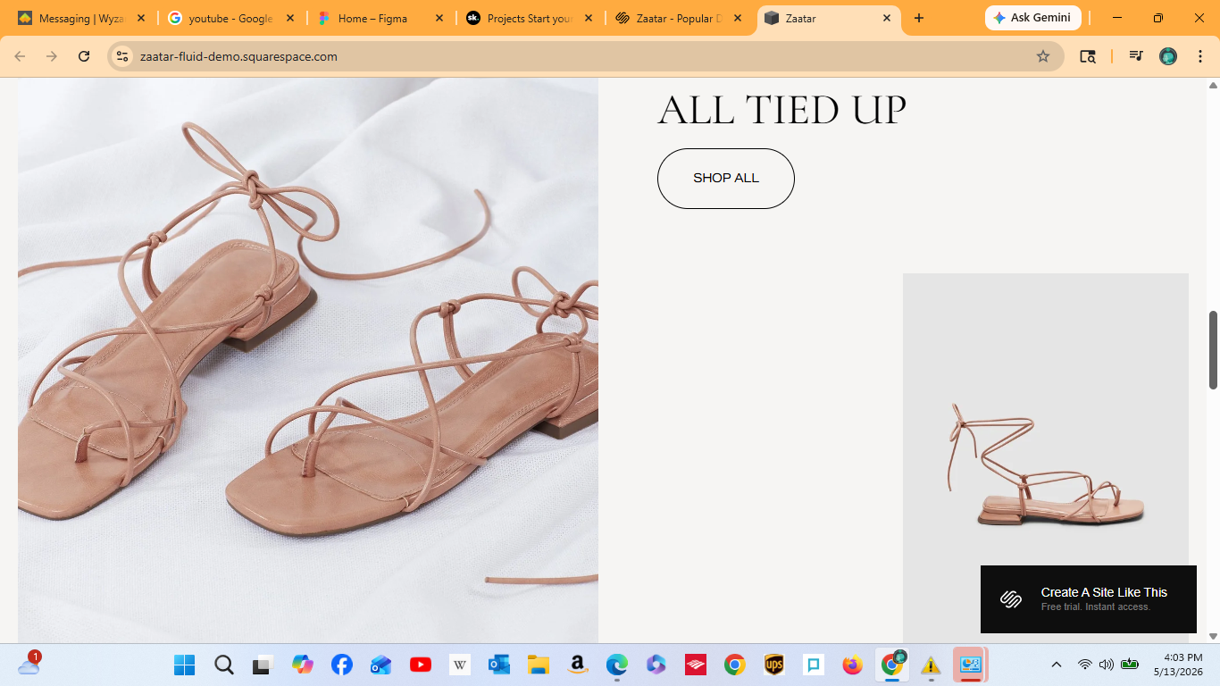
Task: Switch to the Home – Figma tab
Action: tap(372, 18)
